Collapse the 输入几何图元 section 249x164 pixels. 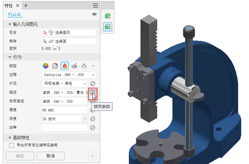pos(10,24)
